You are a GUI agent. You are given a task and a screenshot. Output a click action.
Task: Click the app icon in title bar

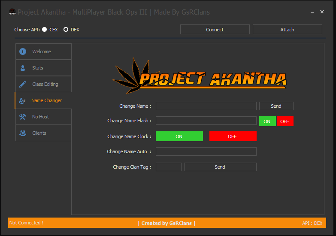tap(12, 12)
